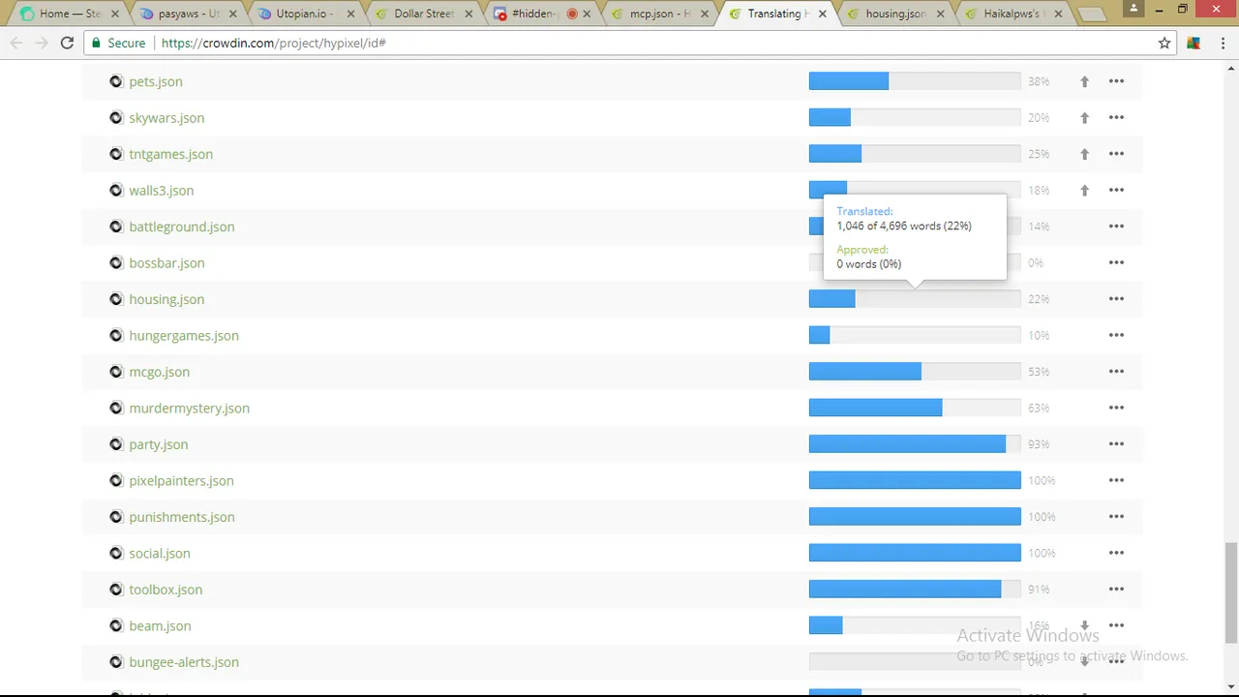Click the file icon beside tntgames.json
The width and height of the screenshot is (1239, 697).
(x=116, y=154)
